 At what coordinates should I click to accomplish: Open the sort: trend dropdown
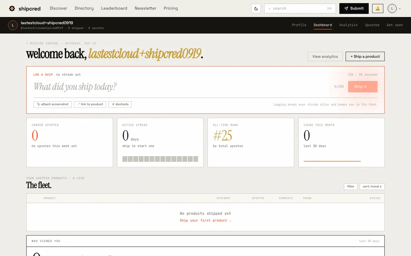(372, 187)
